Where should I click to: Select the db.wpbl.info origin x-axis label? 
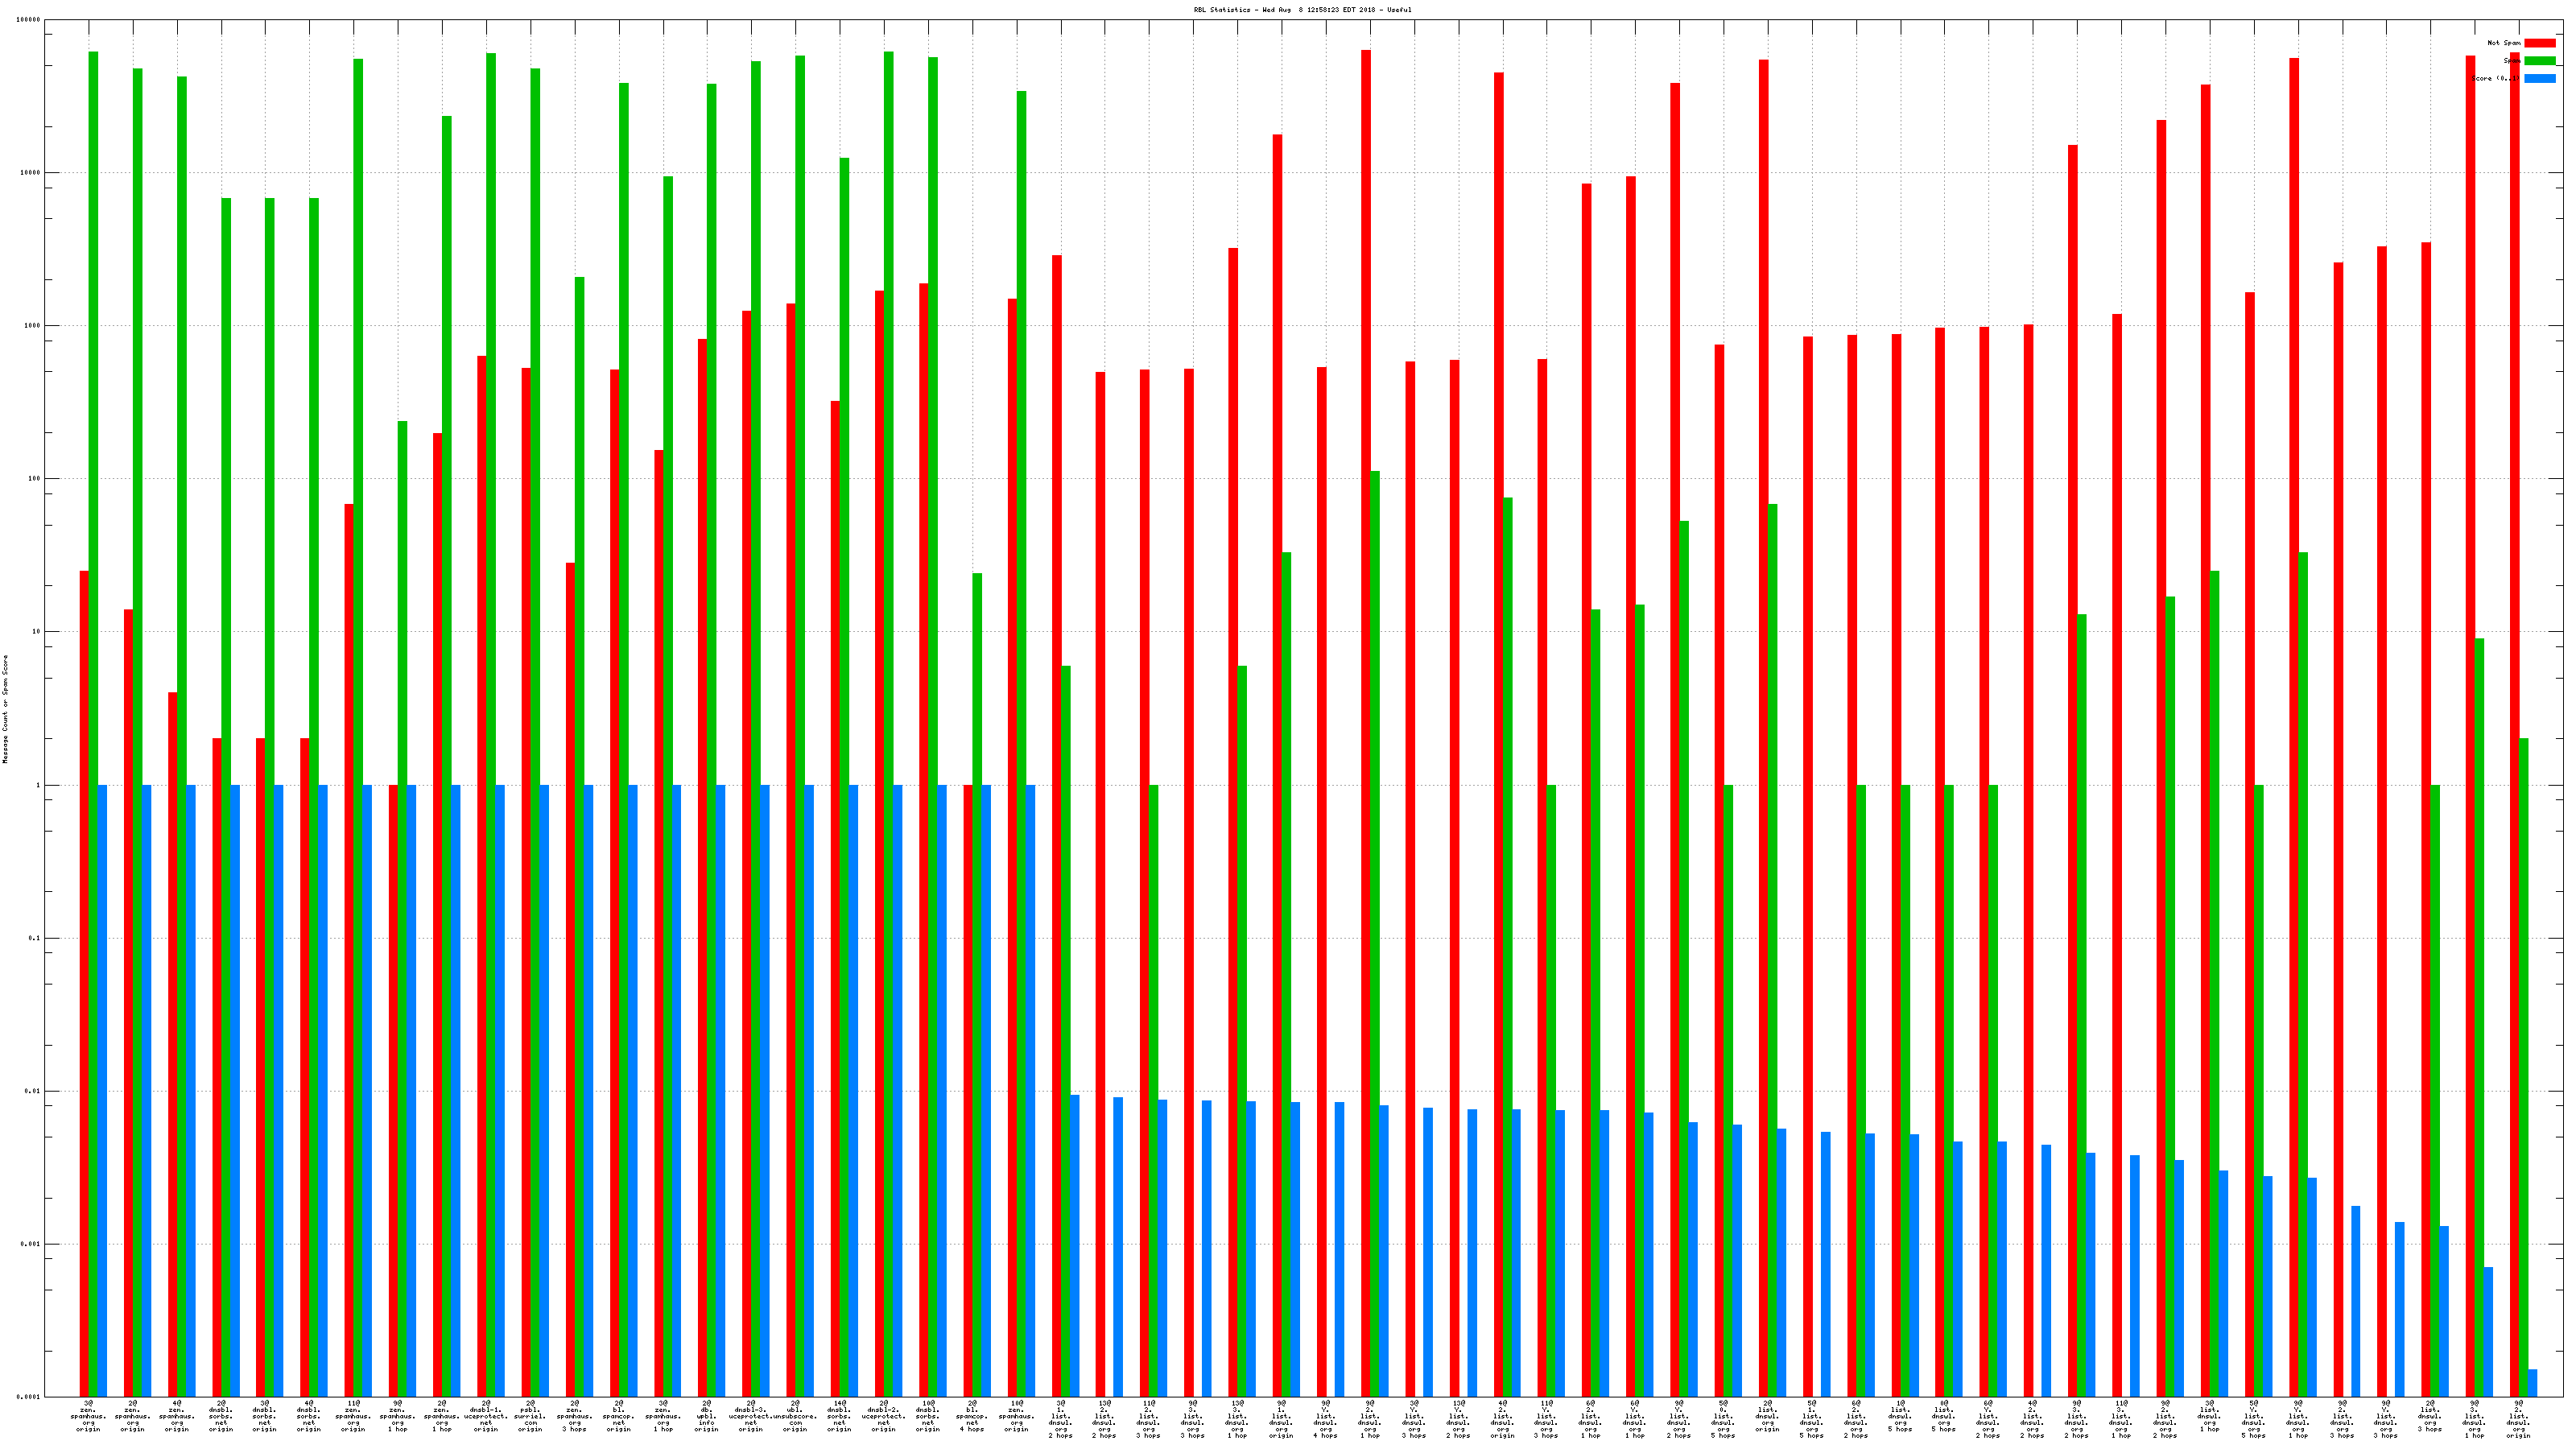pos(707,1416)
